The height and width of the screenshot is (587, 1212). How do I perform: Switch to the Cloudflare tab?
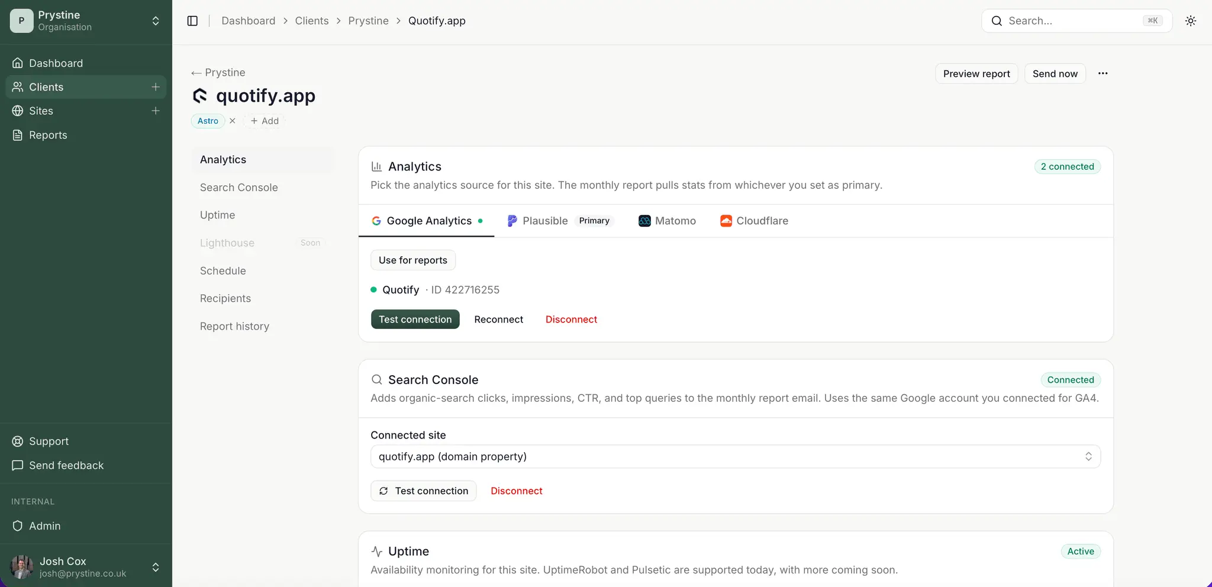tap(755, 221)
